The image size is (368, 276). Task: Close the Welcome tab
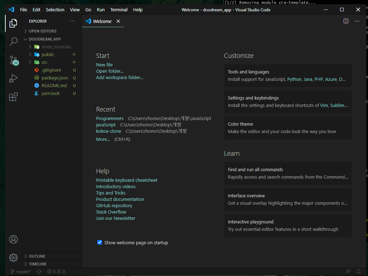tap(118, 22)
